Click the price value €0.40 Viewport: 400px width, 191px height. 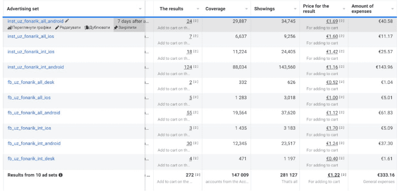click(x=332, y=159)
